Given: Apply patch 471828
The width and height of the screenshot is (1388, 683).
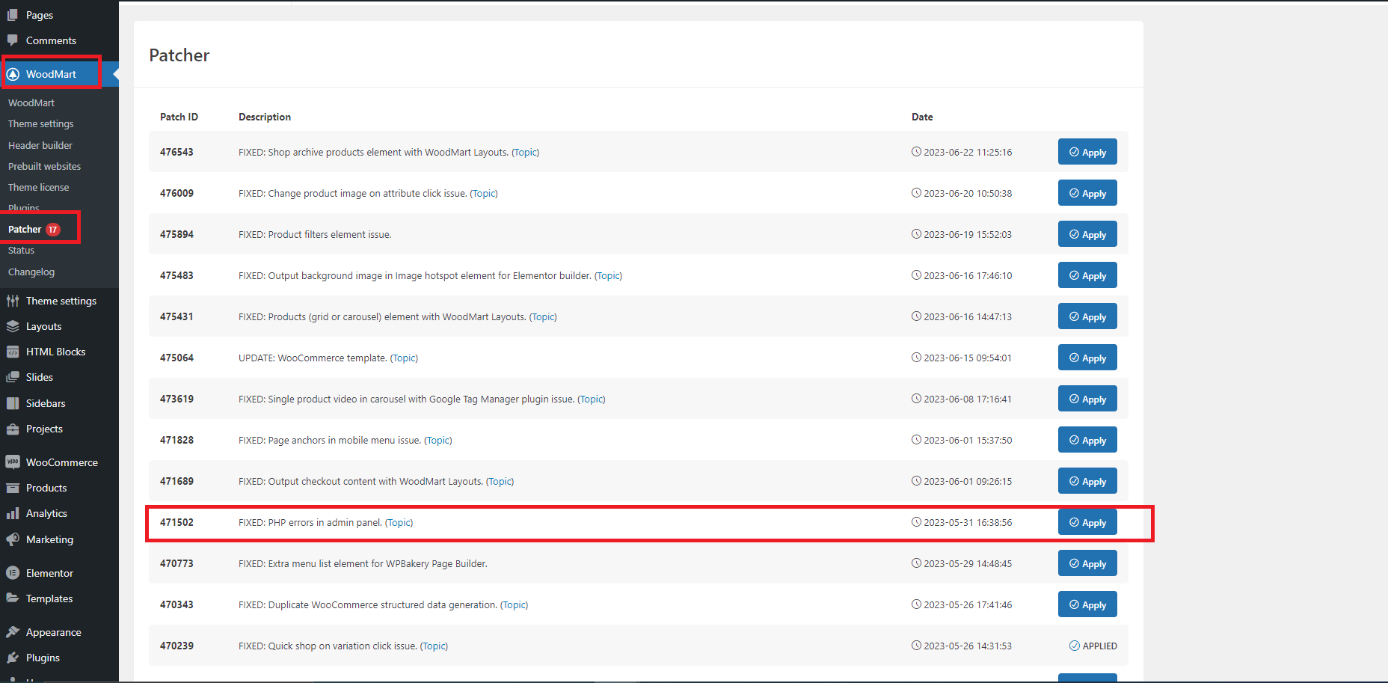Looking at the screenshot, I should coord(1087,440).
